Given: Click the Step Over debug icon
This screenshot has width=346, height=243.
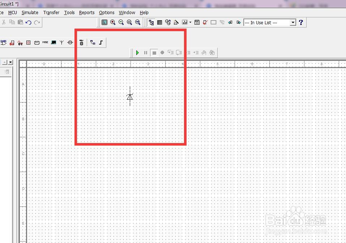Looking at the screenshot, I should [x=179, y=53].
